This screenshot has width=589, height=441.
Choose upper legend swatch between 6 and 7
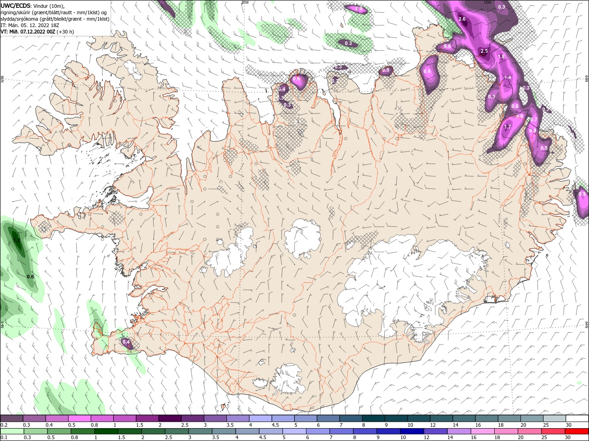(328, 418)
